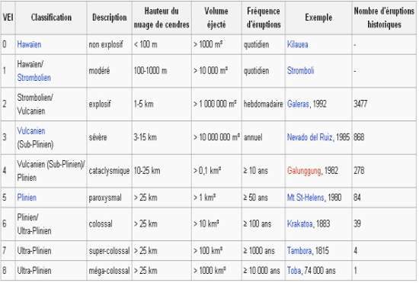Select the Nombre d'éruptions historiques header
Screen dimensions: 419x283
(384, 18)
